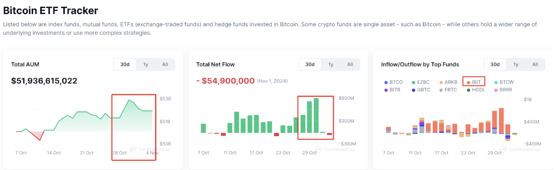
Task: Select 1y for Inflow/Outflow by Top Funds
Action: (516, 65)
